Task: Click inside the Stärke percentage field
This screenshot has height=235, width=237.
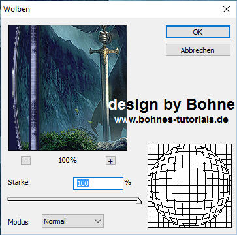Action: (98, 183)
